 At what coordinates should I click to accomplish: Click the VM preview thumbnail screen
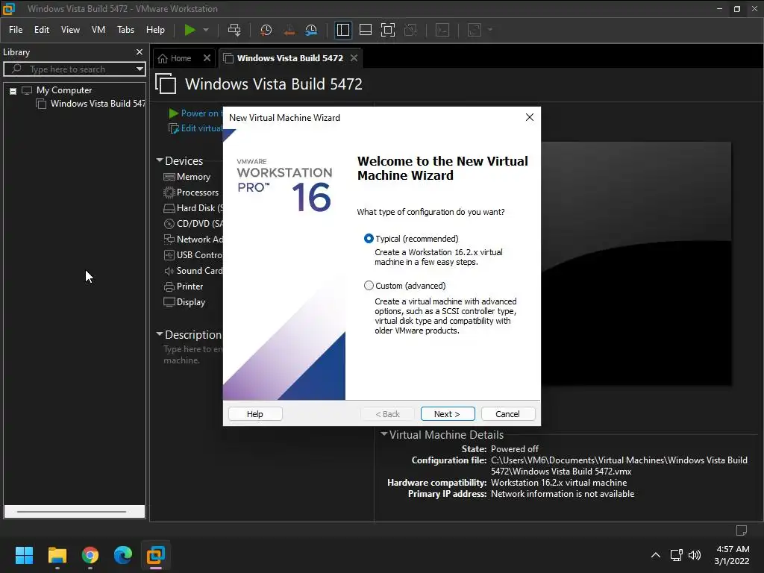(636, 263)
